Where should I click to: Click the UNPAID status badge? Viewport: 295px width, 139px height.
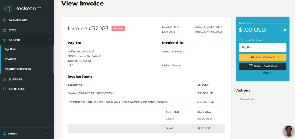point(118,28)
